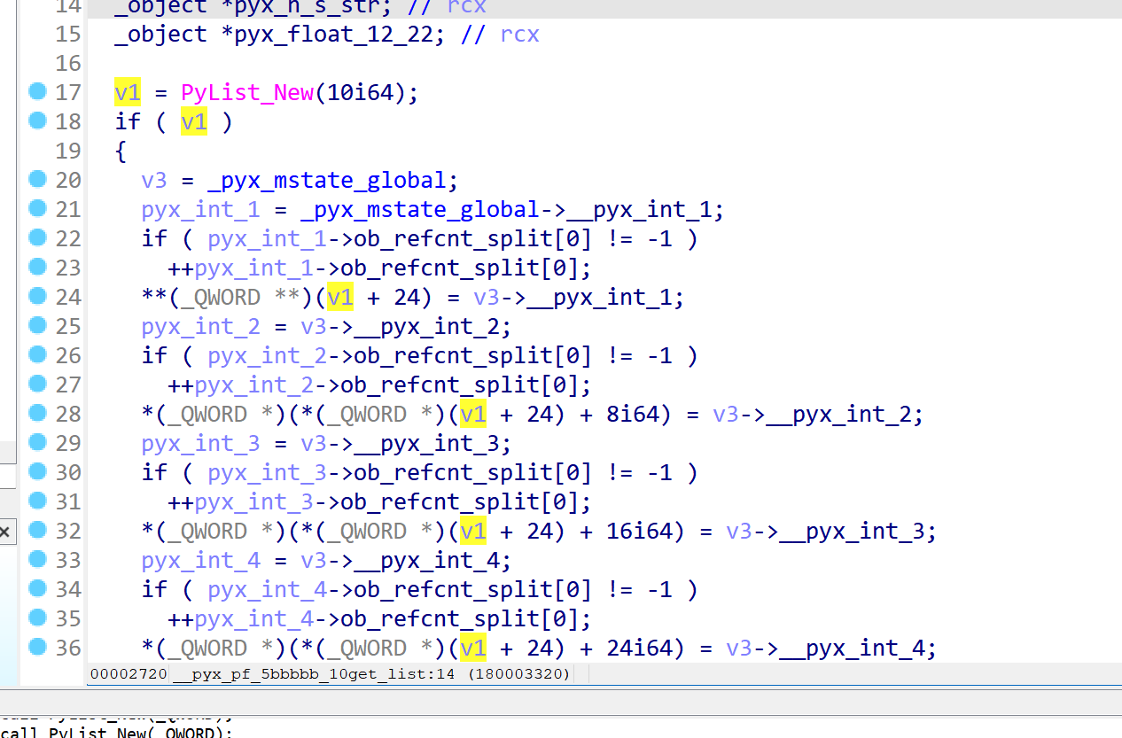1122x738 pixels.
Task: Click status bar function name __pyx_pf_5bbbbb_10get_list:14
Action: [x=313, y=674]
